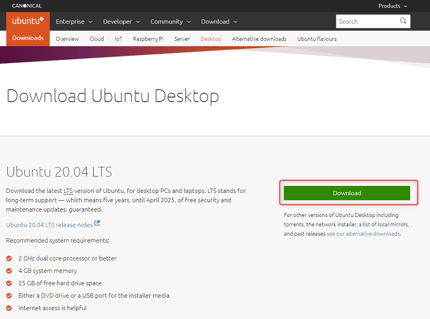Open the Ubuntu 20.04 LTS release notes link
The image size is (430, 319).
coord(49,224)
